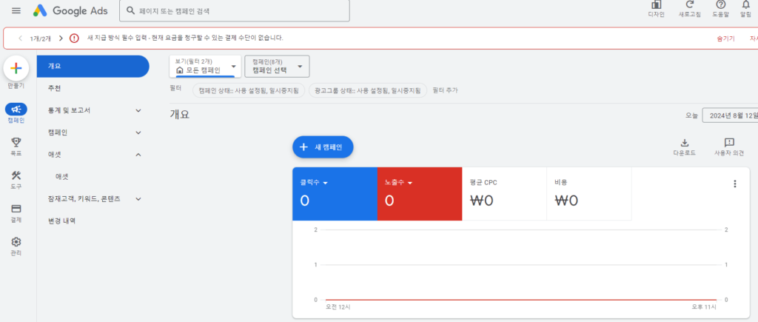Image resolution: width=758 pixels, height=322 pixels.
Task: Open the 캠페인 선택 dropdown
Action: pyautogui.click(x=277, y=66)
